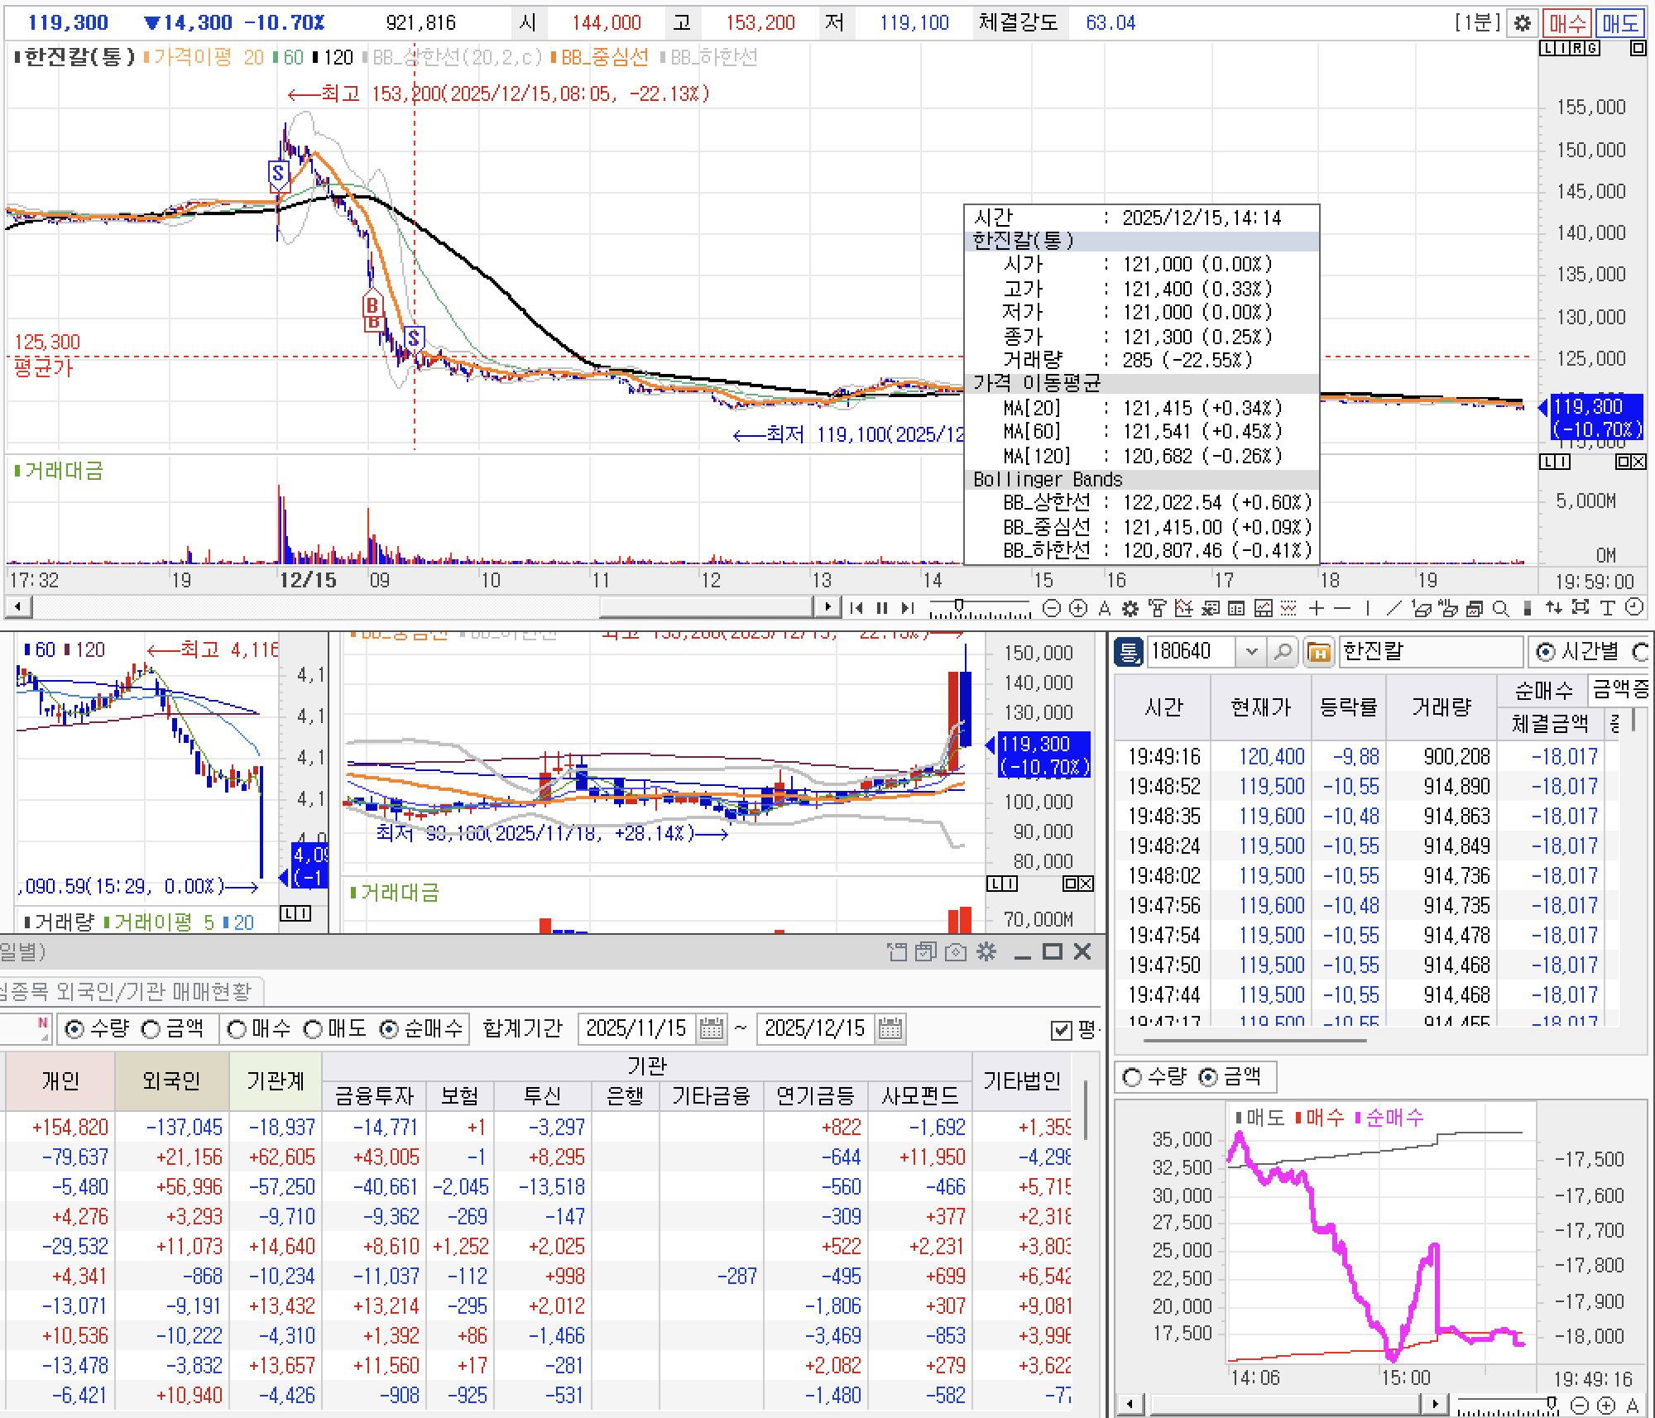Click the magnifier icon in chart toolbar
The height and width of the screenshot is (1418, 1655).
pyautogui.click(x=1500, y=609)
